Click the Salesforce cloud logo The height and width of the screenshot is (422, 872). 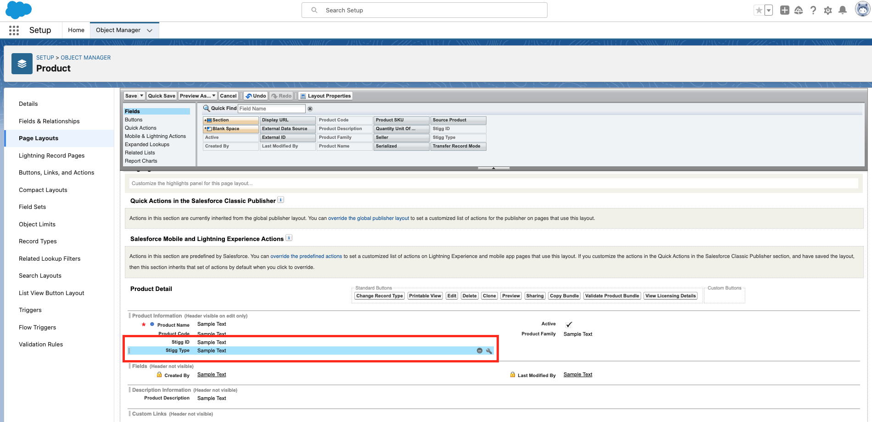[18, 10]
